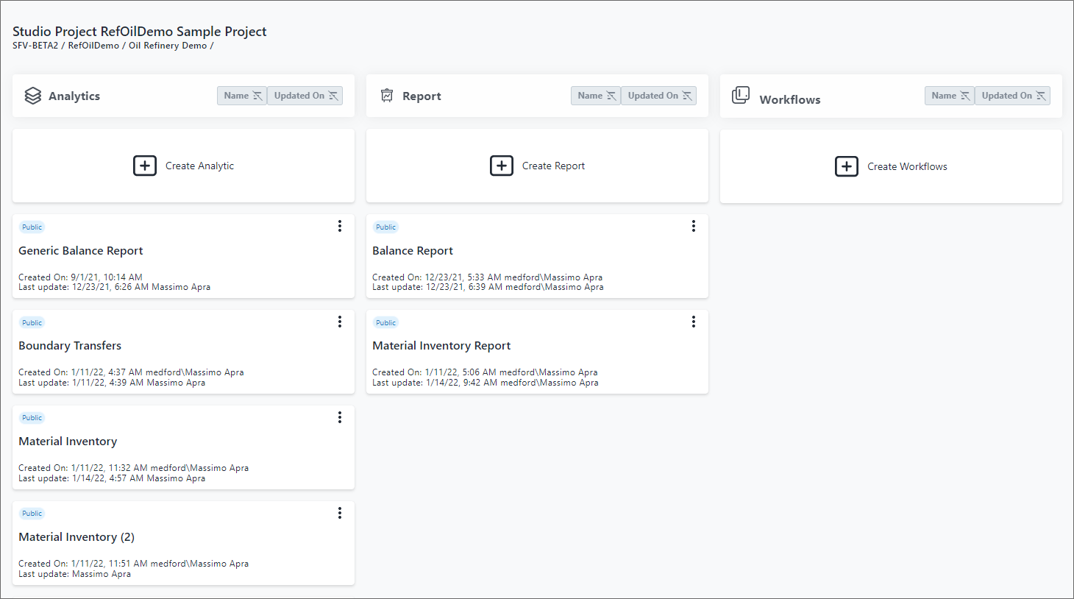Open the three-dot menu on Generic Balance Report
This screenshot has width=1074, height=599.
pyautogui.click(x=340, y=226)
